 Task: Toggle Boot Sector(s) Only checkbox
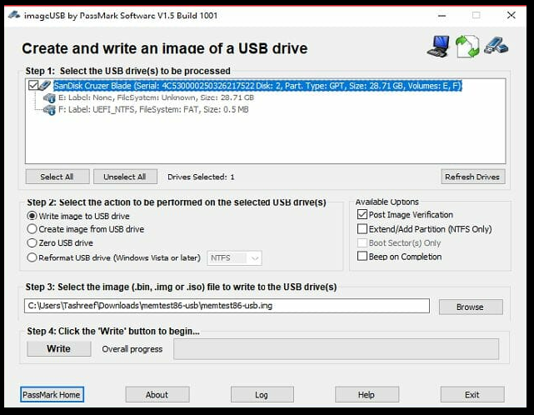pyautogui.click(x=362, y=243)
